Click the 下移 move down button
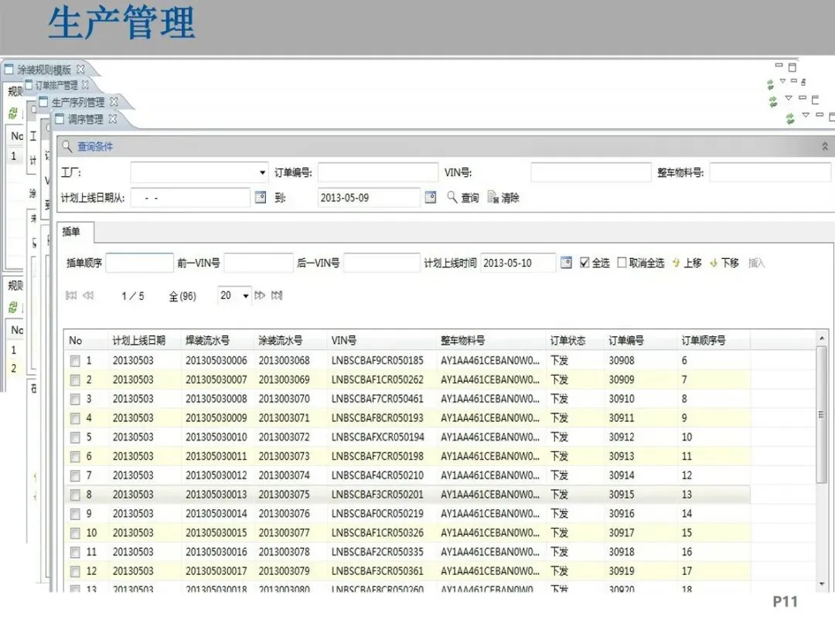This screenshot has height=626, width=835. coord(724,263)
